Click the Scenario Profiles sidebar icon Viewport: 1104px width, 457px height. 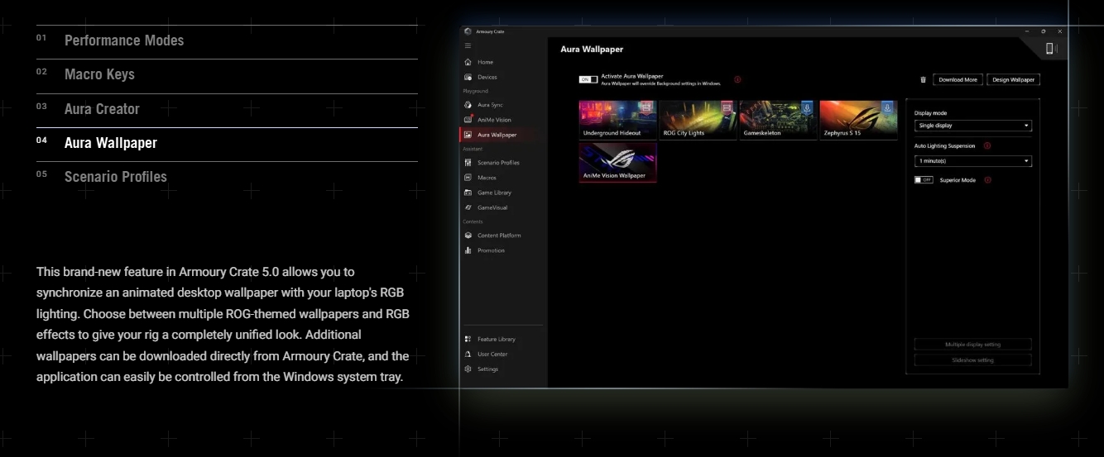click(468, 163)
